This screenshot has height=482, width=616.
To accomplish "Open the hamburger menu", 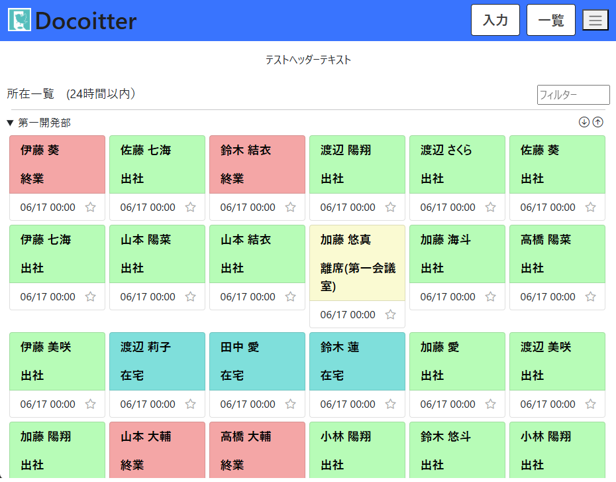I will tap(595, 20).
